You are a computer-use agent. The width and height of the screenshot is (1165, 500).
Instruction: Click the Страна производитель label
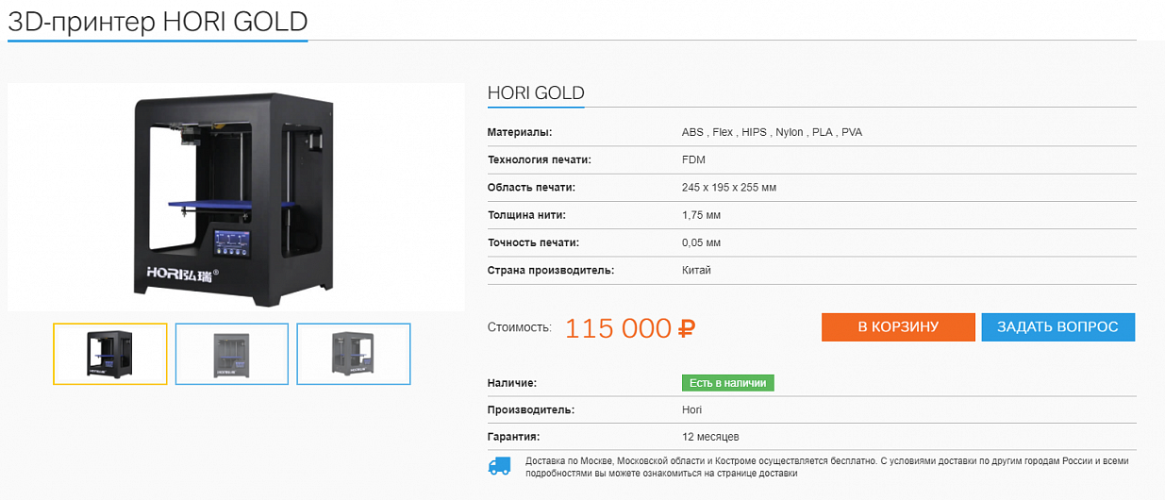coord(551,270)
